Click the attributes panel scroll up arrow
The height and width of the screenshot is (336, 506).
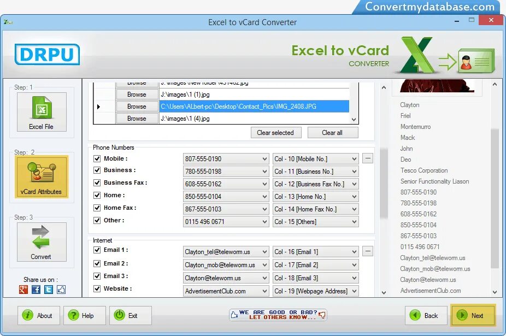coord(384,87)
